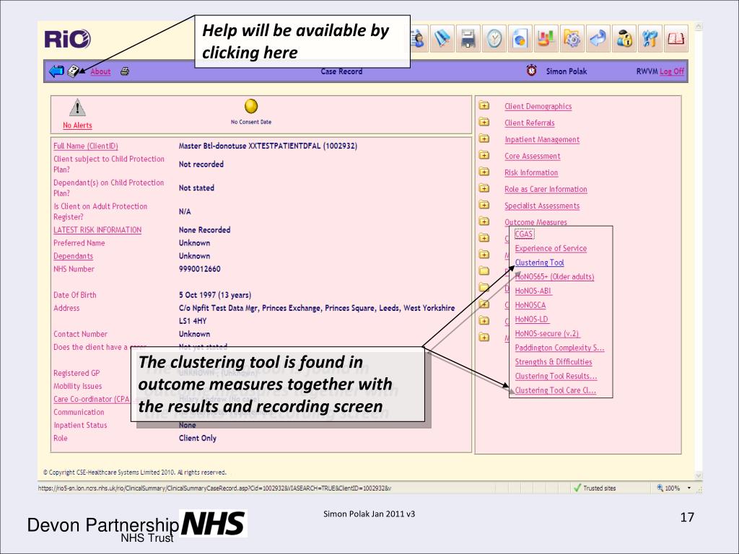Viewport: 739px width, 554px height.
Task: Click the red alarm clock icon
Action: [x=531, y=71]
